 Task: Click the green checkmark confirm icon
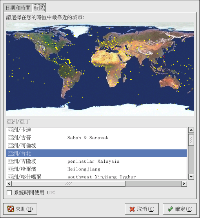[170, 209]
